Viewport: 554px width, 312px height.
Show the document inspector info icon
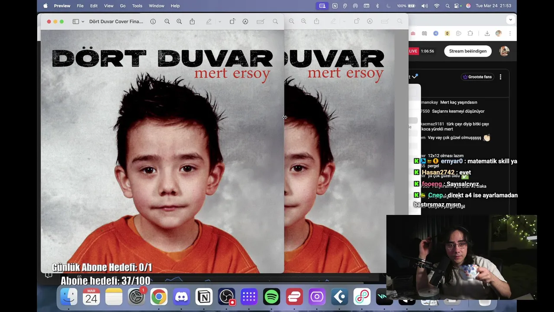click(x=153, y=21)
